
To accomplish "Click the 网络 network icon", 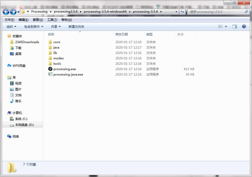I will click(9, 136).
